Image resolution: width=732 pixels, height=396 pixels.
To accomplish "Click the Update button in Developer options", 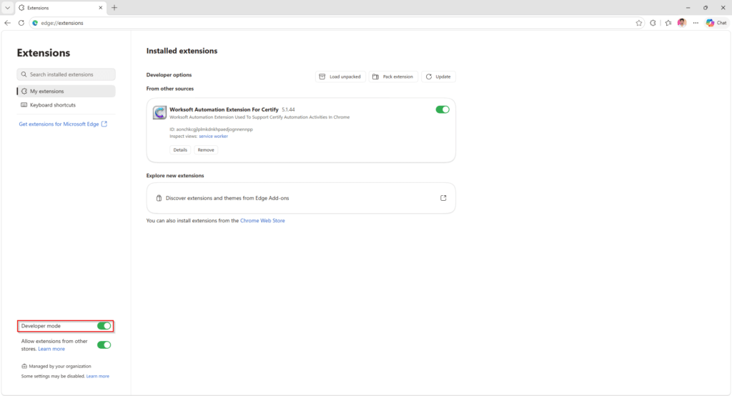I will (438, 76).
